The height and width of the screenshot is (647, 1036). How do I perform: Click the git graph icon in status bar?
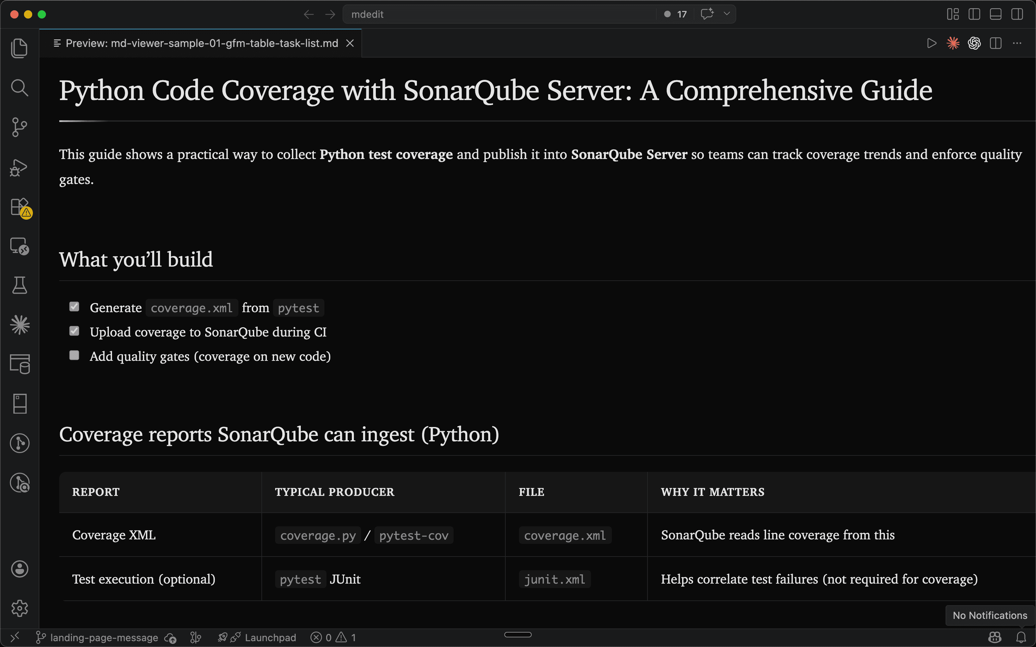196,638
